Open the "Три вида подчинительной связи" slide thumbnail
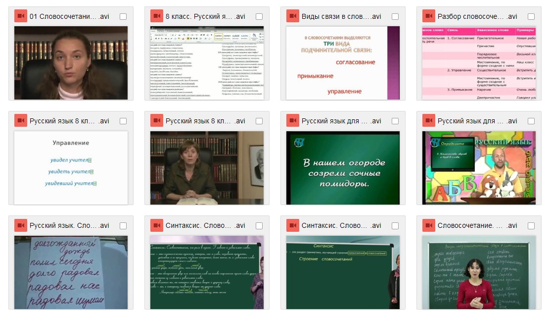The height and width of the screenshot is (316, 549). 343,63
